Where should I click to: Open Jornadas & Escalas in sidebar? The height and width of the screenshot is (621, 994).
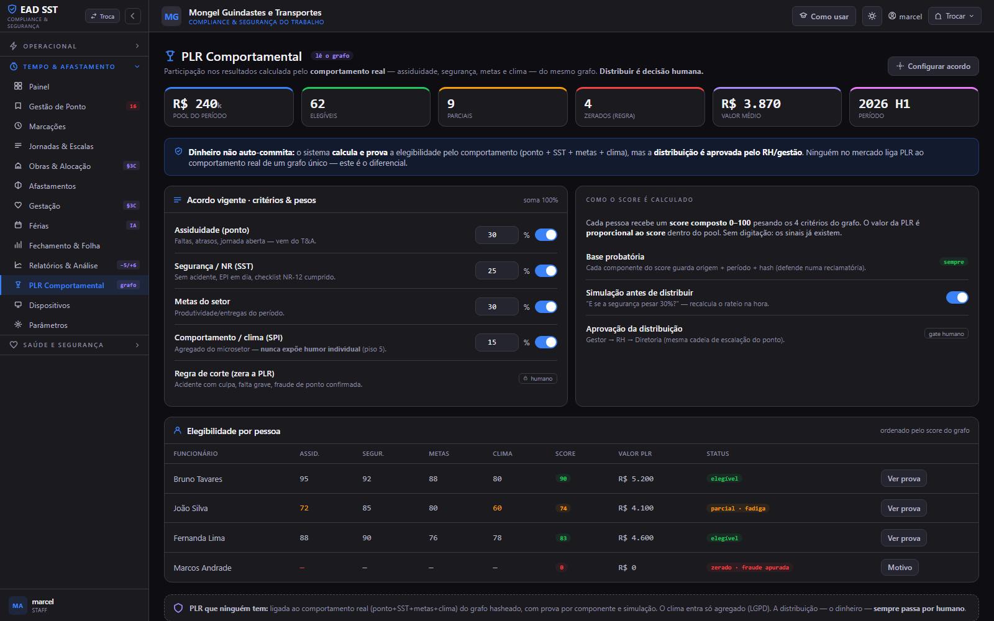coord(75,146)
